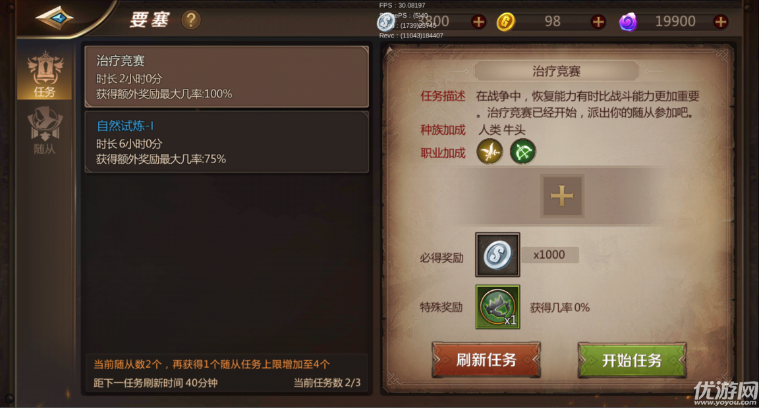This screenshot has height=408, width=759.
Task: Click the red 刷新任务 button
Action: click(x=486, y=360)
